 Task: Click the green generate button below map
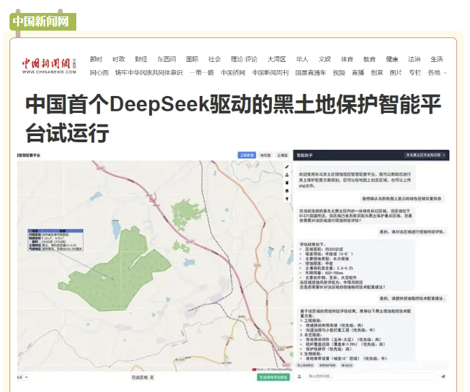[271, 376]
